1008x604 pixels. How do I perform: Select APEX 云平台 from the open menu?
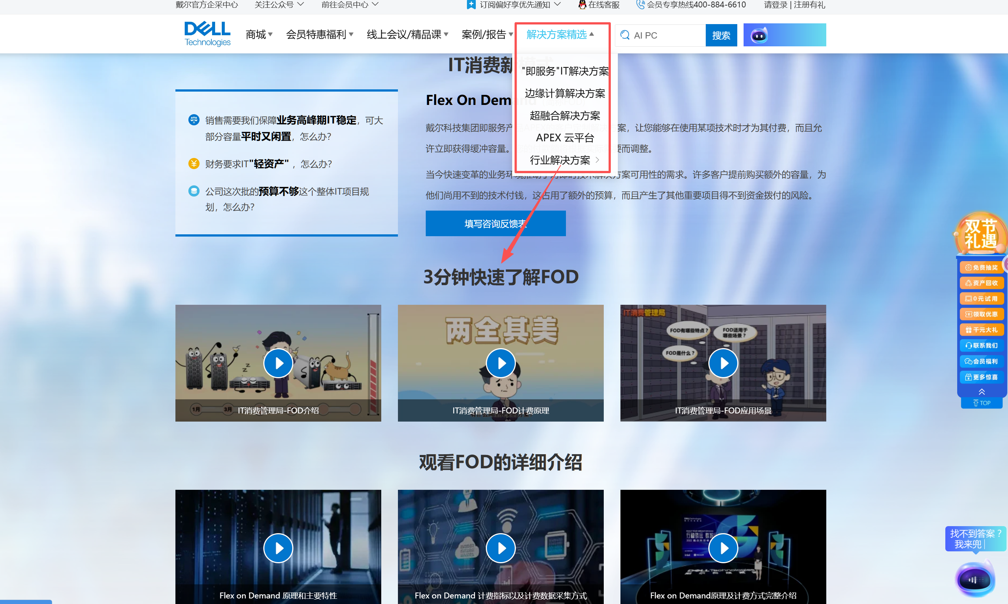[565, 138]
